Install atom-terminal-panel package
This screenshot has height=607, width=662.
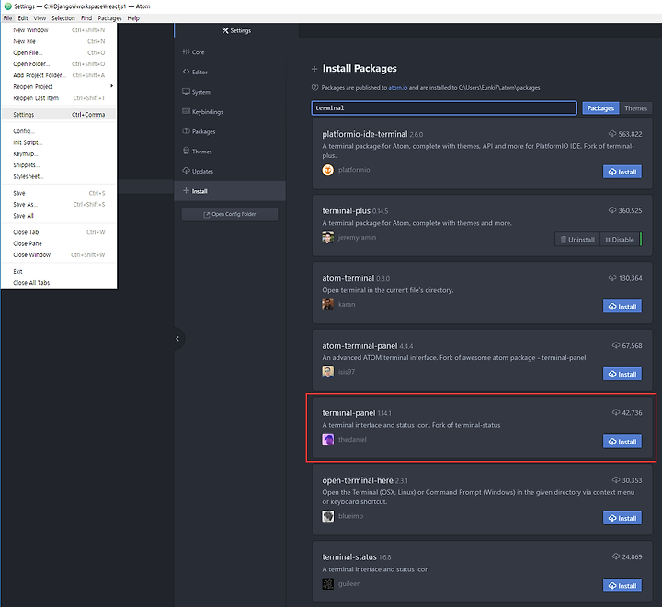622,374
